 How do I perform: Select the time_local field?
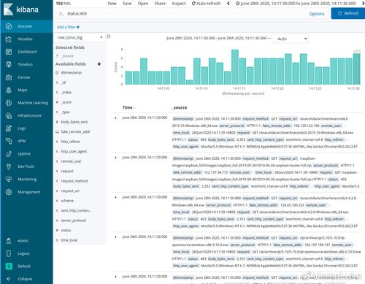pos(69,240)
